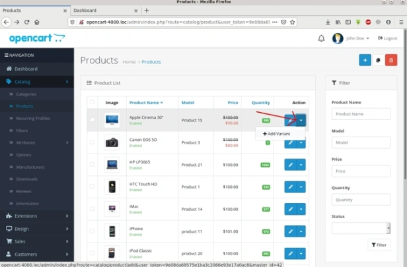The image size is (407, 267).
Task: Click the pencil edit icon for HP LP3065
Action: tap(291, 165)
